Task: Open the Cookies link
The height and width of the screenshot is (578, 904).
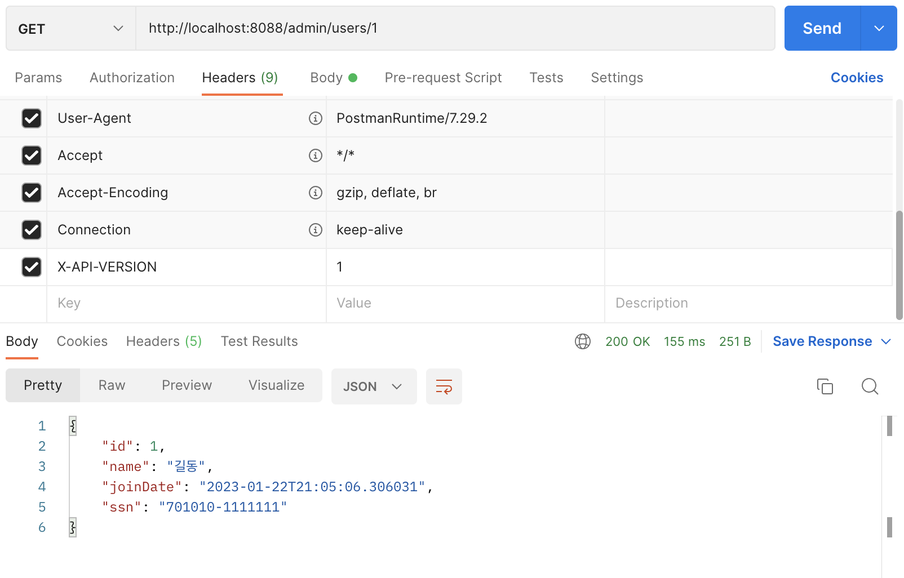Action: point(857,78)
